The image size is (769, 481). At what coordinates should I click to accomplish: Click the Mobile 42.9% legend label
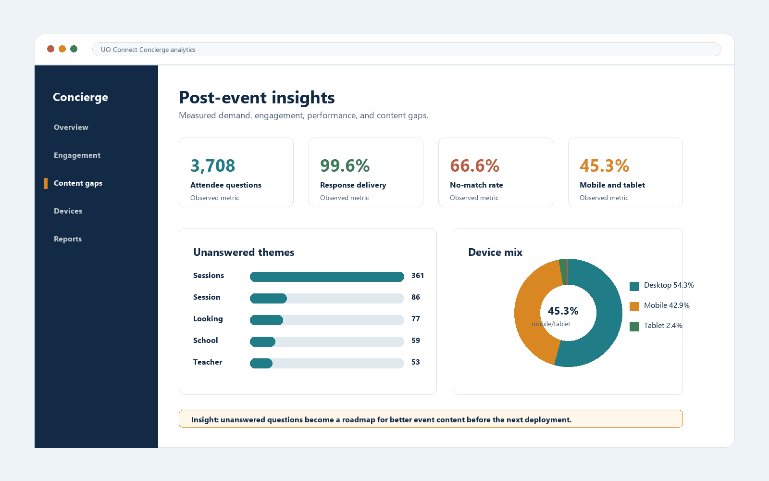coord(667,305)
